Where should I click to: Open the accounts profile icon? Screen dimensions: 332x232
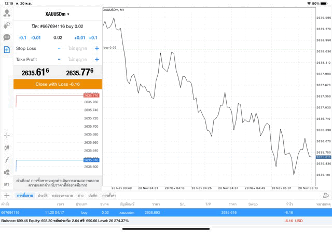click(7, 12)
